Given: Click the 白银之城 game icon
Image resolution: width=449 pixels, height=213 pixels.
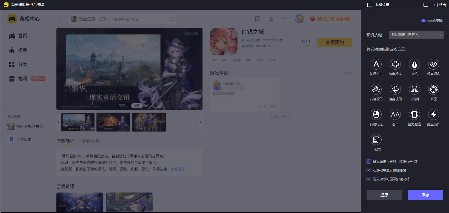Looking at the screenshot, I should (224, 42).
